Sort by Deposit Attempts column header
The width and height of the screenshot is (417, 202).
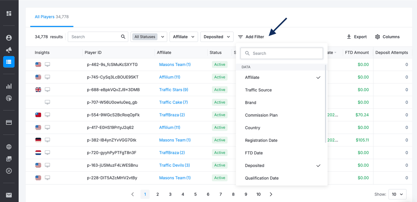click(x=392, y=53)
